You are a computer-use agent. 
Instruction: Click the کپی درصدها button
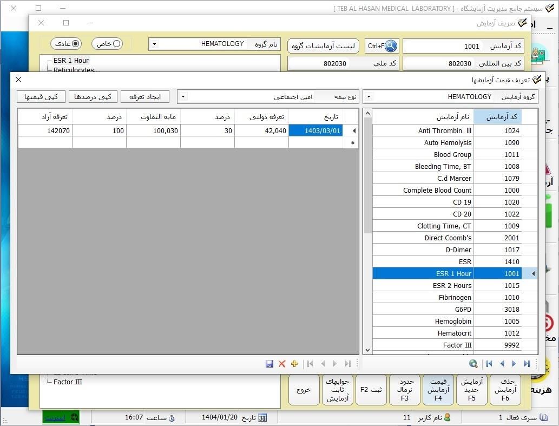click(93, 96)
